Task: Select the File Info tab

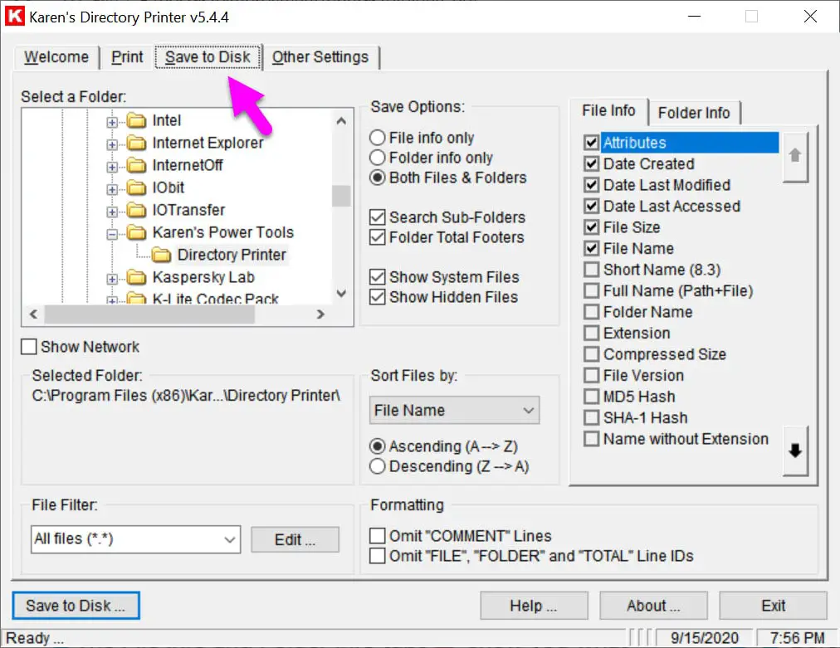Action: [608, 110]
